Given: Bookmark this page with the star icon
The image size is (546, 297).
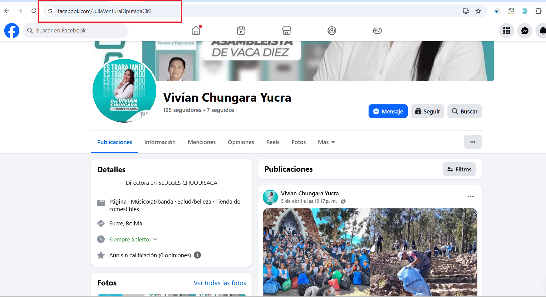Looking at the screenshot, I should [x=478, y=11].
